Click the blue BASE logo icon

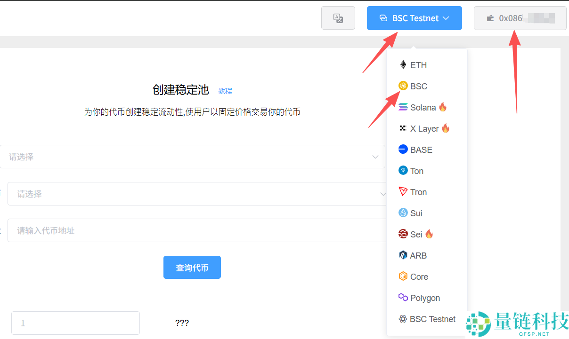[403, 150]
